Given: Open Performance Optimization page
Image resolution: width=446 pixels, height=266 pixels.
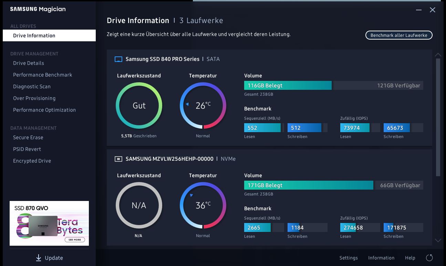Looking at the screenshot, I should tap(44, 110).
